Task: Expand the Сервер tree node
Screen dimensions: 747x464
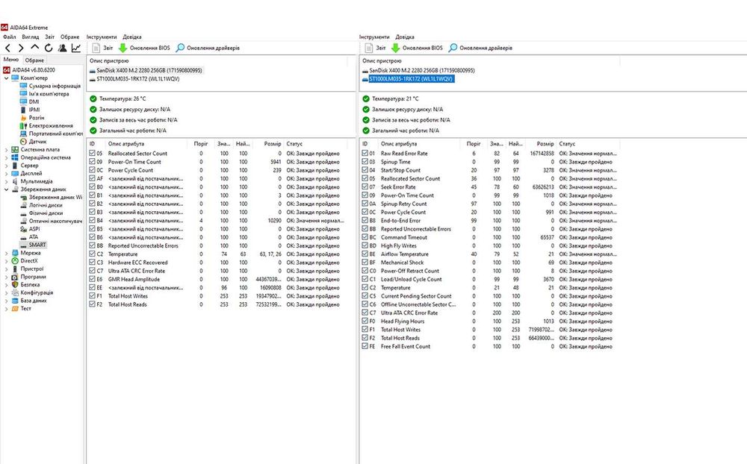Action: pyautogui.click(x=6, y=166)
